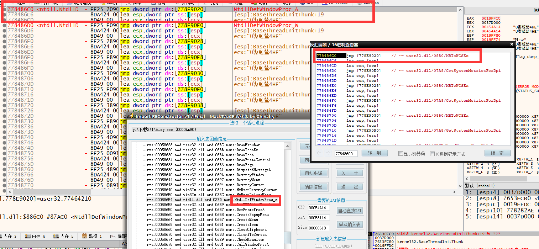Click the 获取输入表 button

click(350, 224)
